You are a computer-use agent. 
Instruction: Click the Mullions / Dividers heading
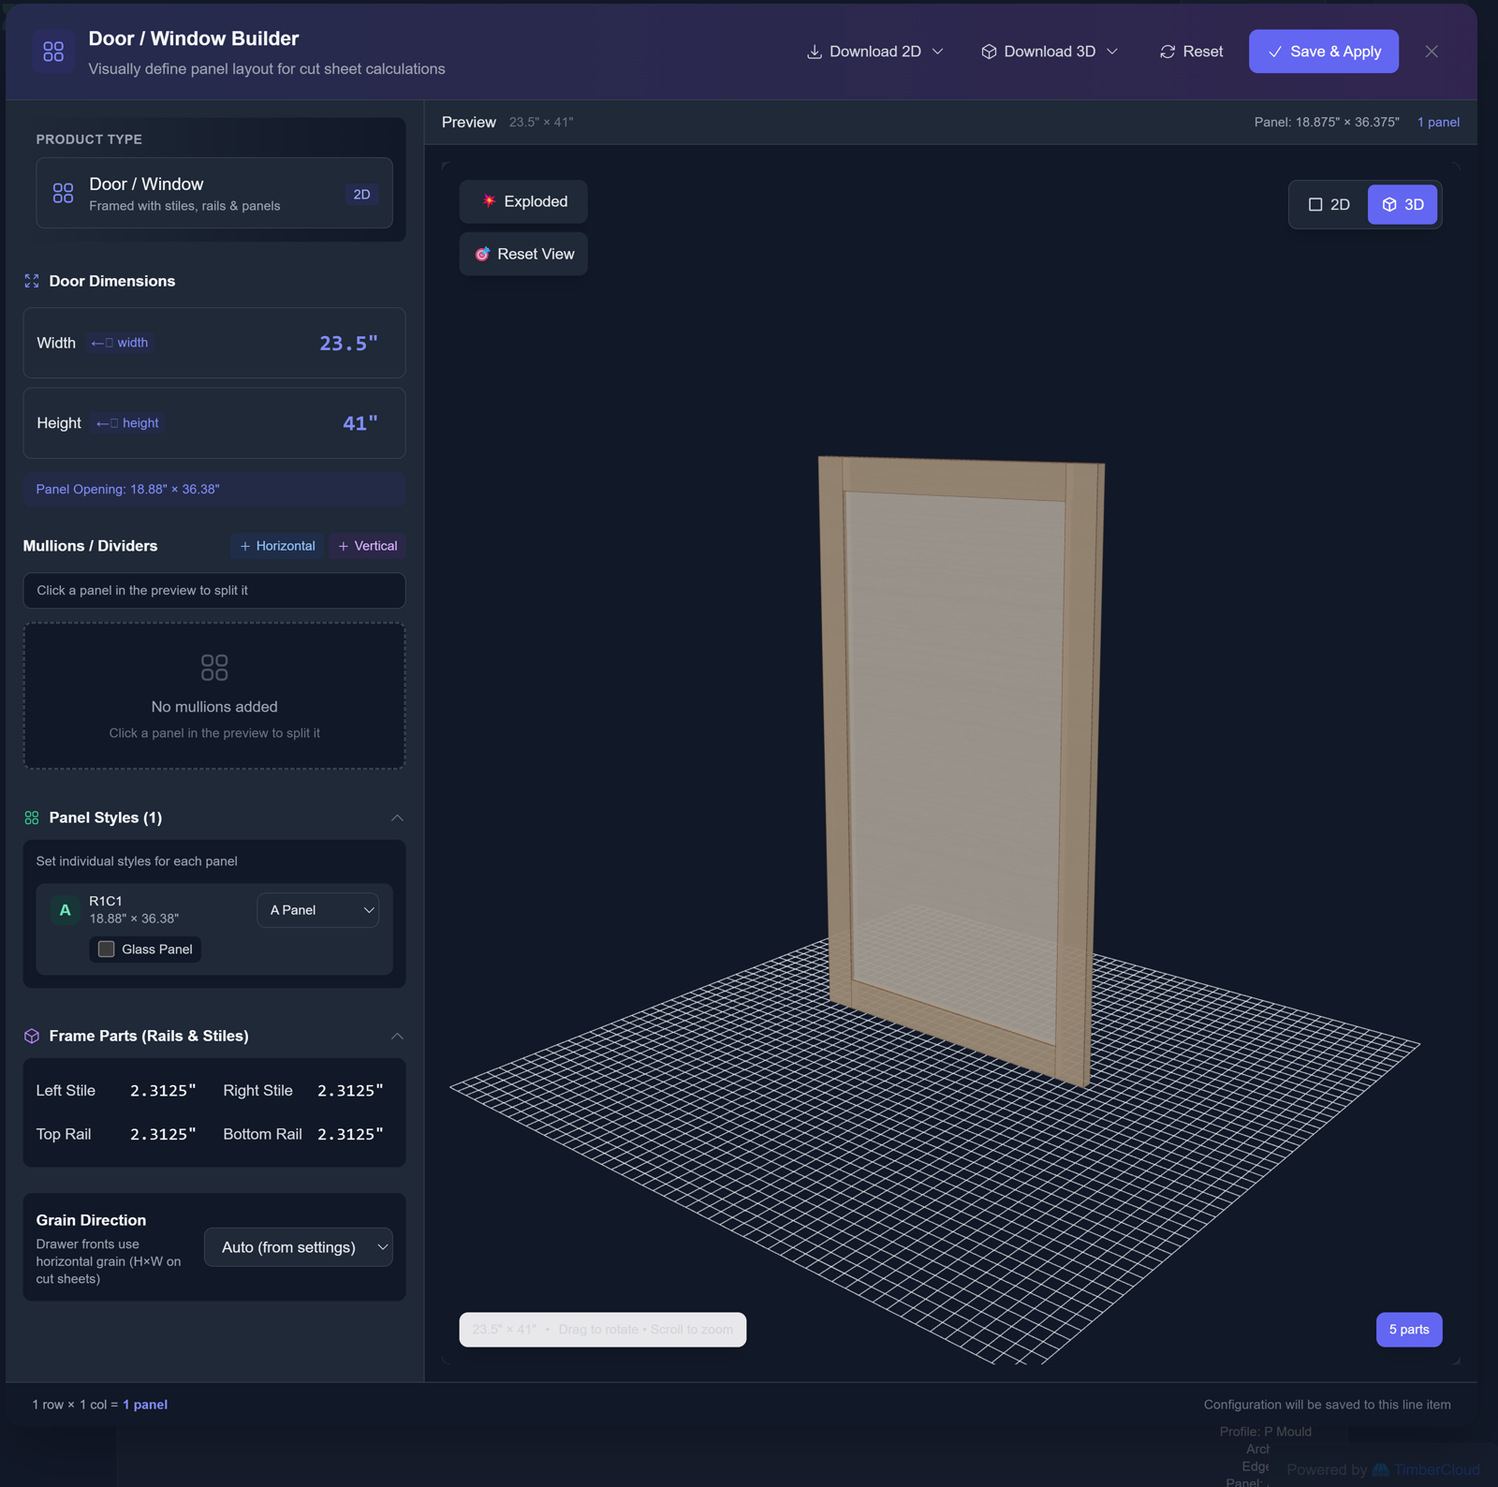[90, 546]
